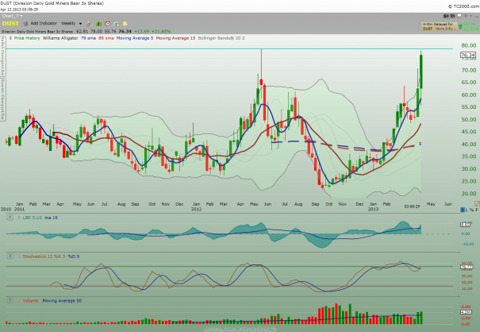Click the candlestick chart style icon
Image resolution: width=480 pixels, height=332 pixels.
(x=98, y=24)
